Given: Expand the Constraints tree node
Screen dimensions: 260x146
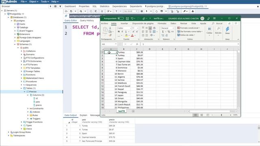Looking at the screenshot, I should coord(28,109).
